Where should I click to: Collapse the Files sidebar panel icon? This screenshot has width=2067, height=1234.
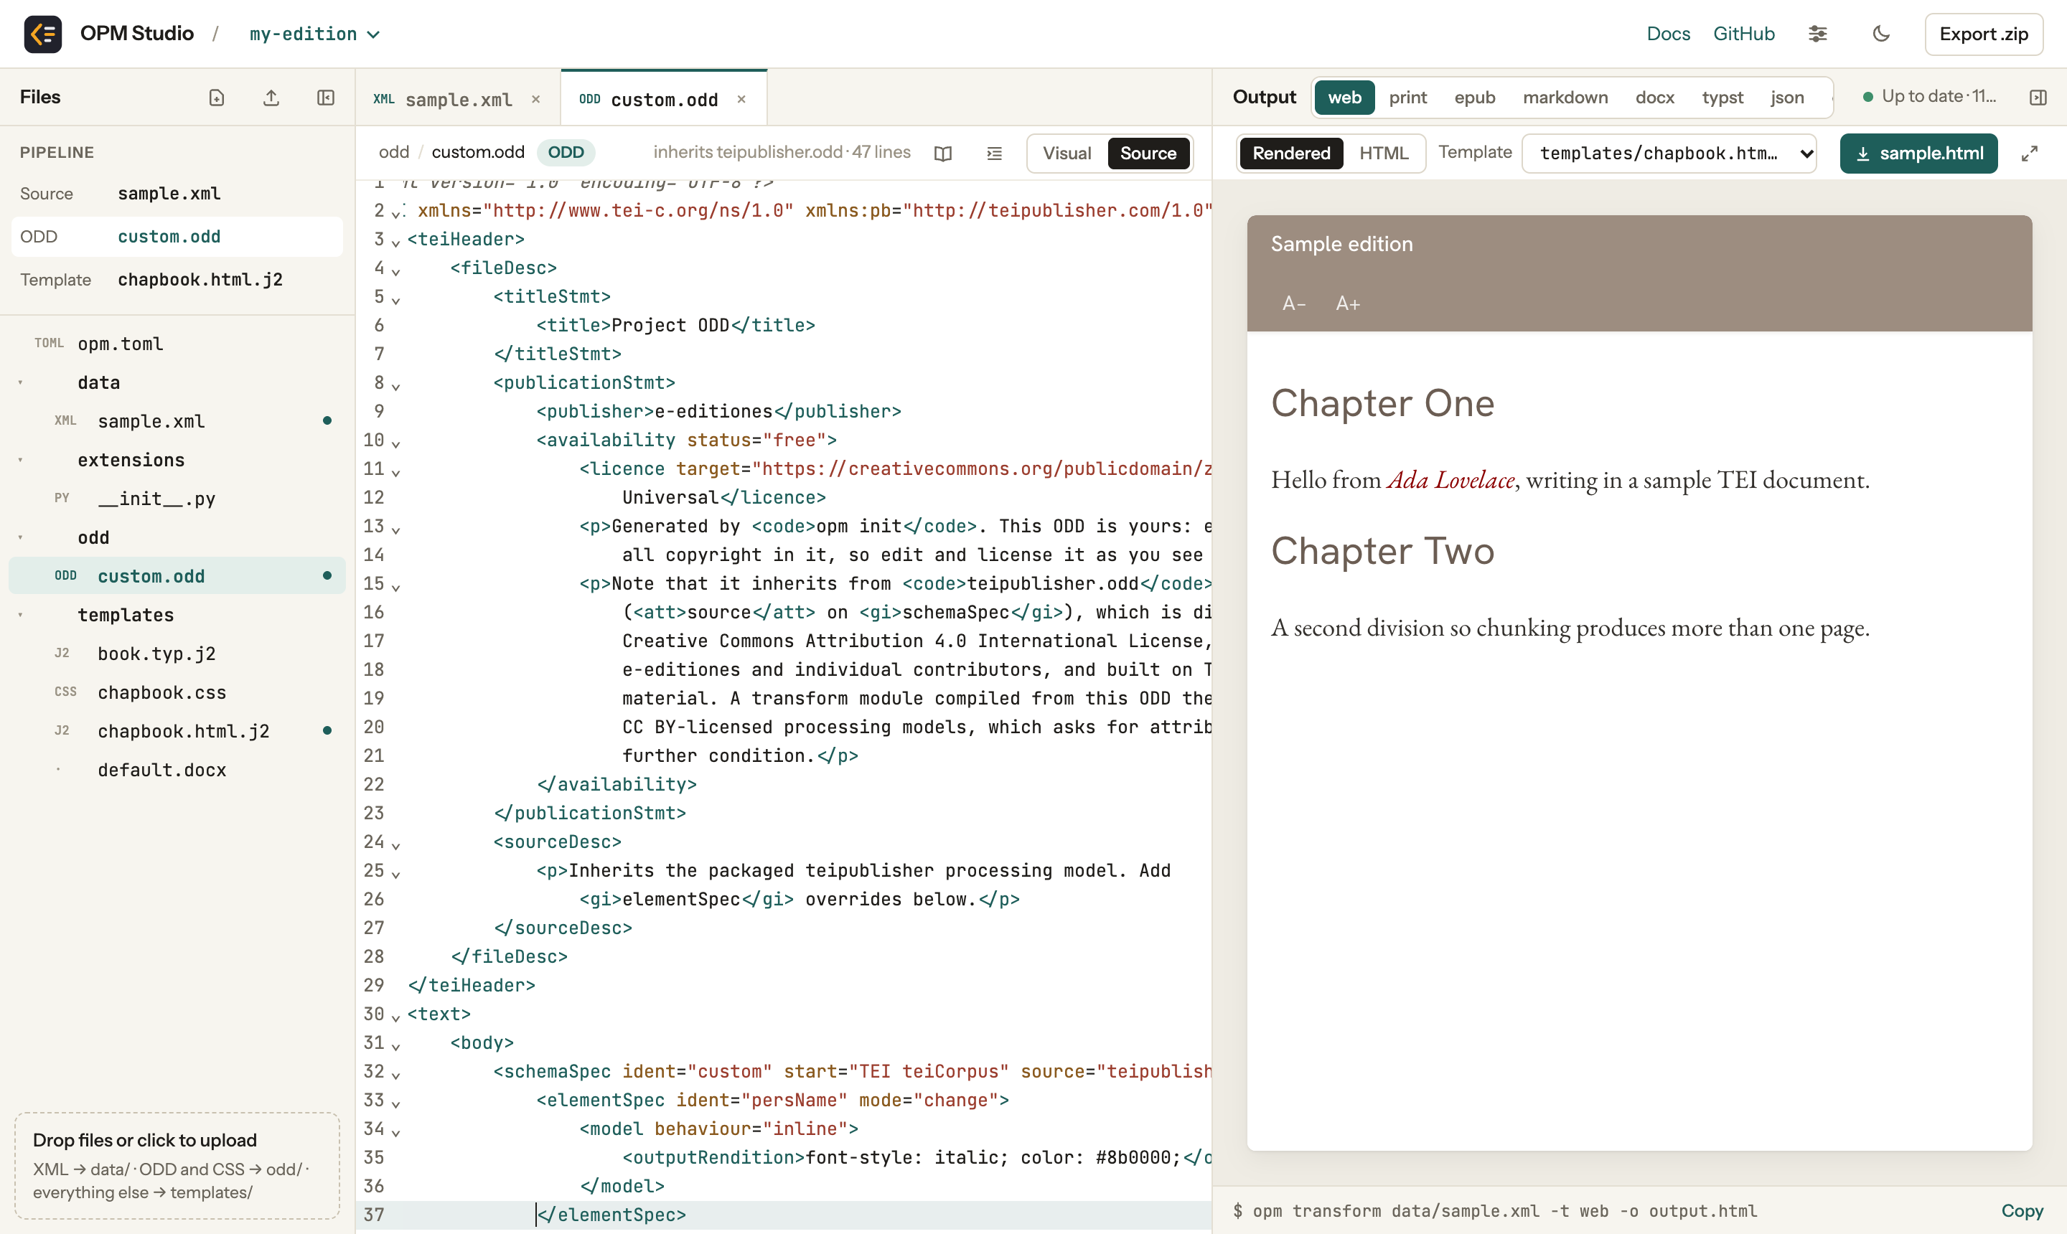click(x=326, y=98)
